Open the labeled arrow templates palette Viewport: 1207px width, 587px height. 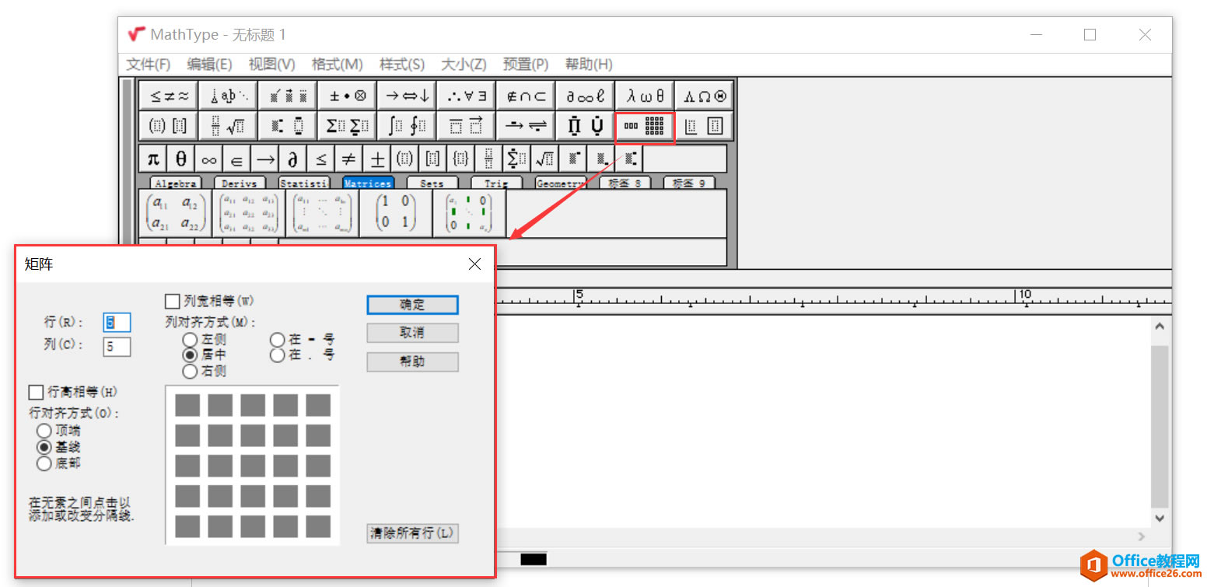pos(527,125)
